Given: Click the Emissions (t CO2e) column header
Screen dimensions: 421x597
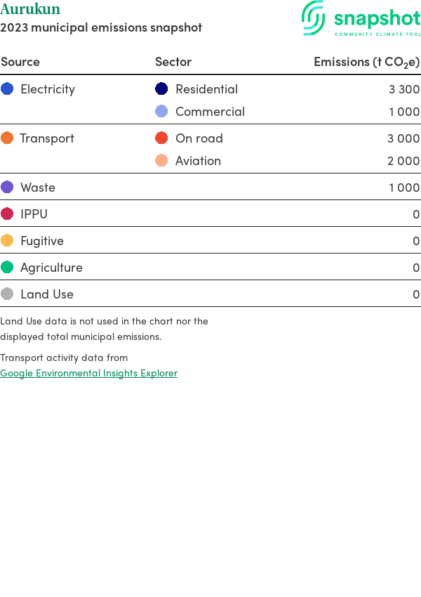Looking at the screenshot, I should tap(366, 62).
